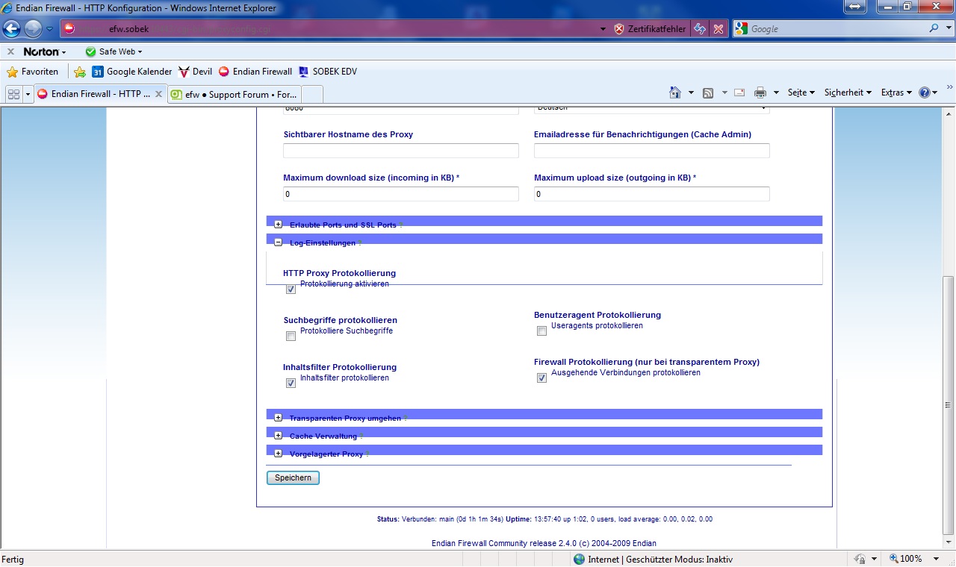
Task: Expand Erlaubte Ports und SSL Ports section
Action: click(x=278, y=225)
